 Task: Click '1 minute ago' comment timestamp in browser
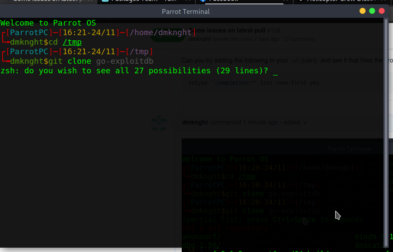260,122
